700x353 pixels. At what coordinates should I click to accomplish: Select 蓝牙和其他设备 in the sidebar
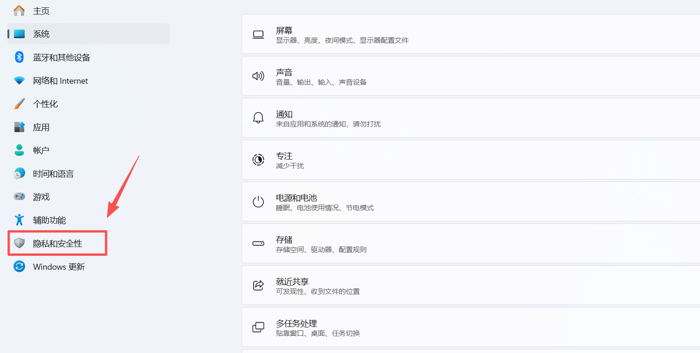coord(88,57)
